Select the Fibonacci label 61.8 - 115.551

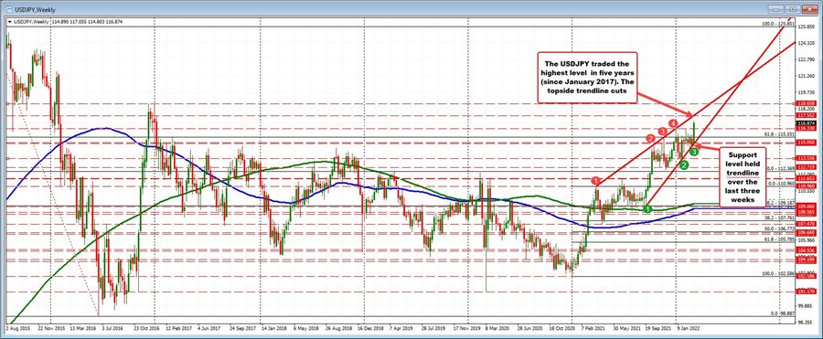coord(779,133)
